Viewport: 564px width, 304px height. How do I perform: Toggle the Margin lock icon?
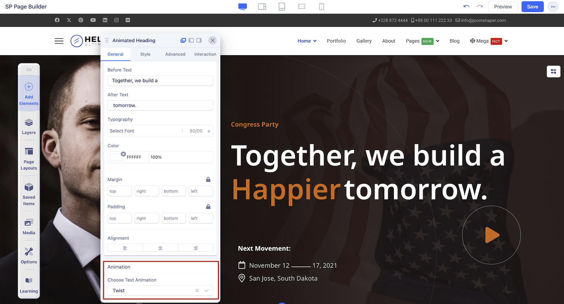tap(208, 179)
